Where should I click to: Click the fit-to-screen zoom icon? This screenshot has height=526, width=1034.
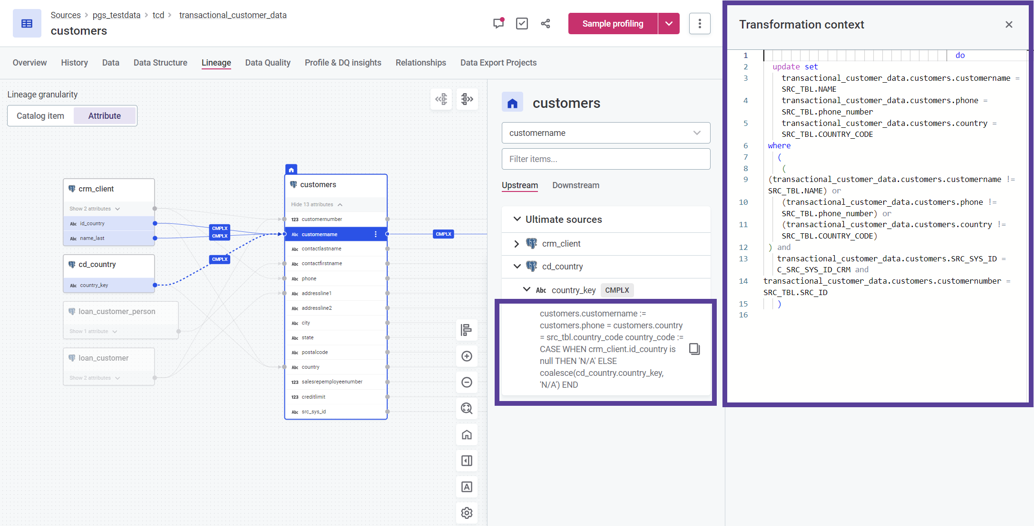pyautogui.click(x=468, y=409)
